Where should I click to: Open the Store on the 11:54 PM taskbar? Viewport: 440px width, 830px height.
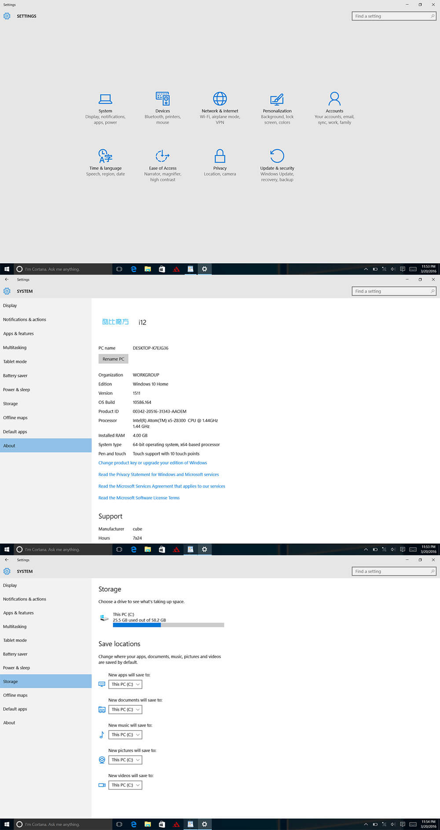click(162, 824)
